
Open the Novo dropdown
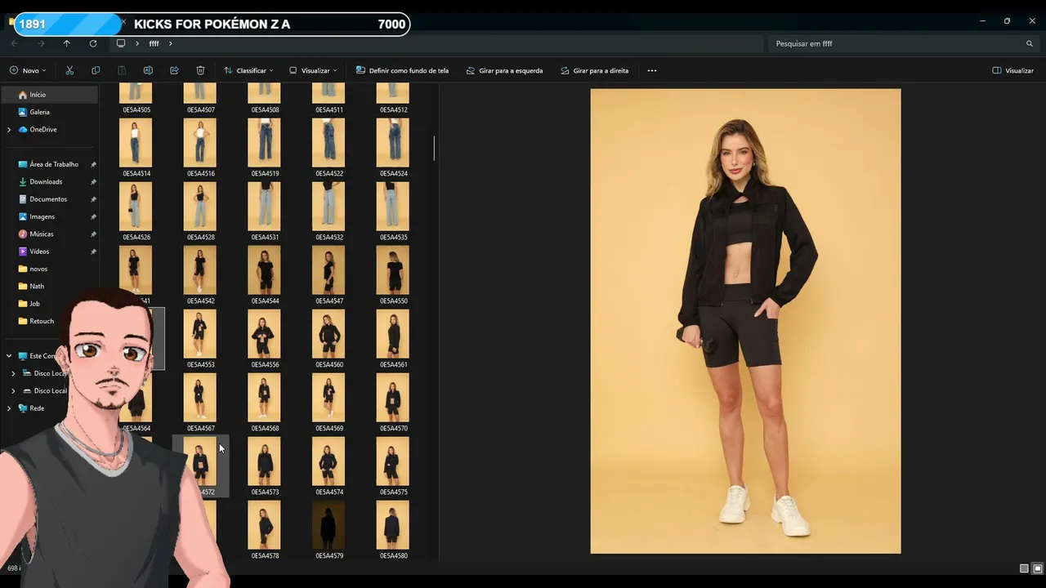pyautogui.click(x=28, y=70)
